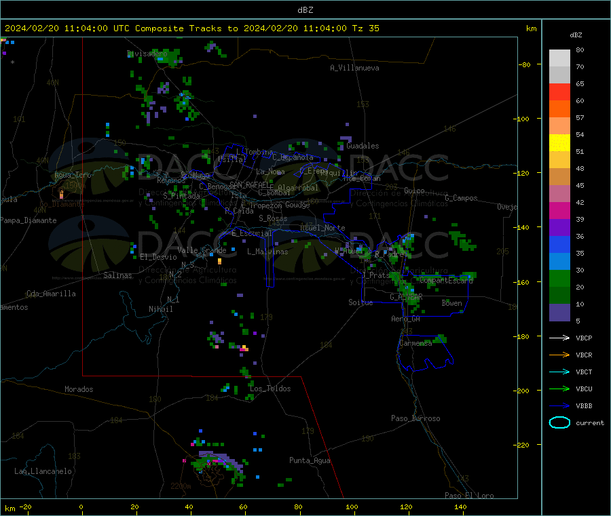Click the -220 km axis tick label
Image resolution: width=611 pixels, height=516 pixels.
pos(523,445)
